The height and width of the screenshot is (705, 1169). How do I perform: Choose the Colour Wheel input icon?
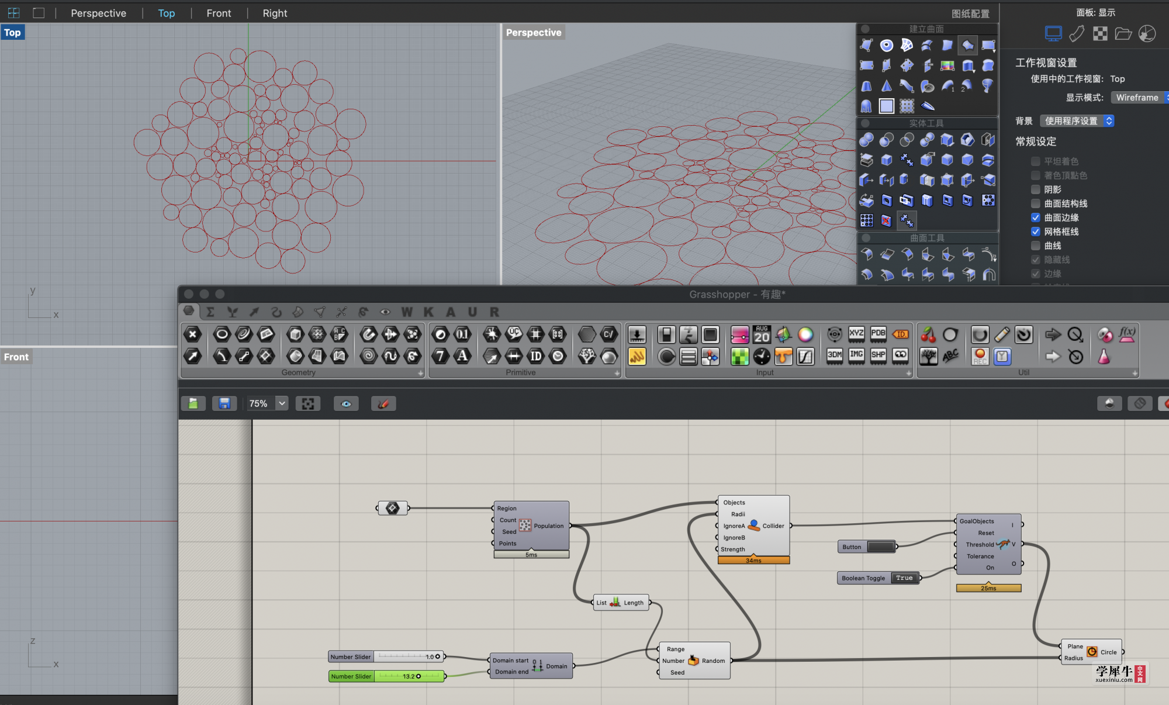tap(805, 334)
